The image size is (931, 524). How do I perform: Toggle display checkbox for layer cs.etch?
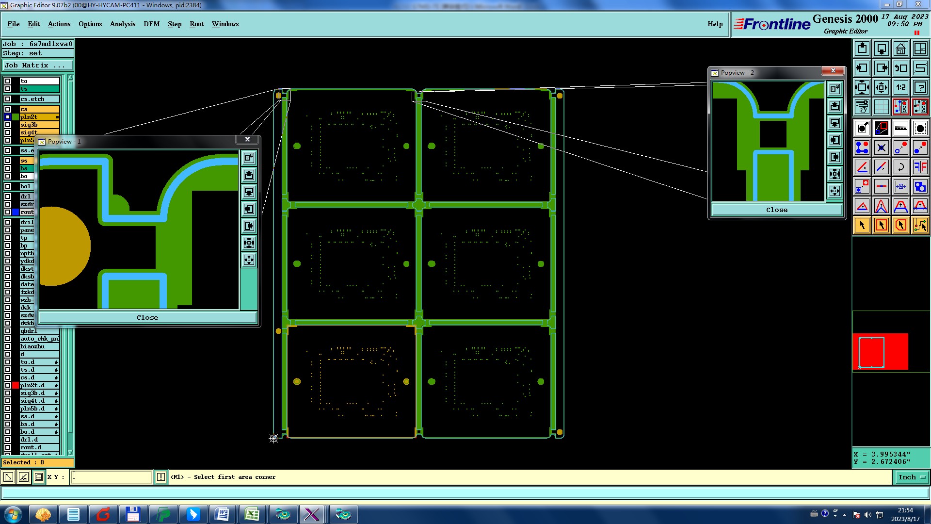[8, 99]
